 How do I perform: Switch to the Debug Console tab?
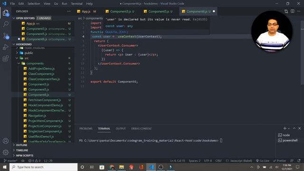coord(142,129)
